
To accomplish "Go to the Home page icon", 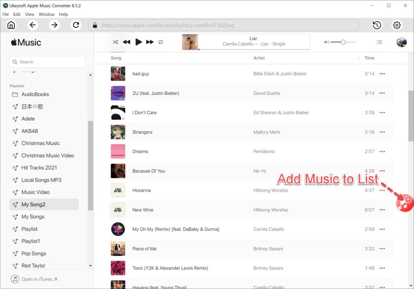I will pos(11,25).
